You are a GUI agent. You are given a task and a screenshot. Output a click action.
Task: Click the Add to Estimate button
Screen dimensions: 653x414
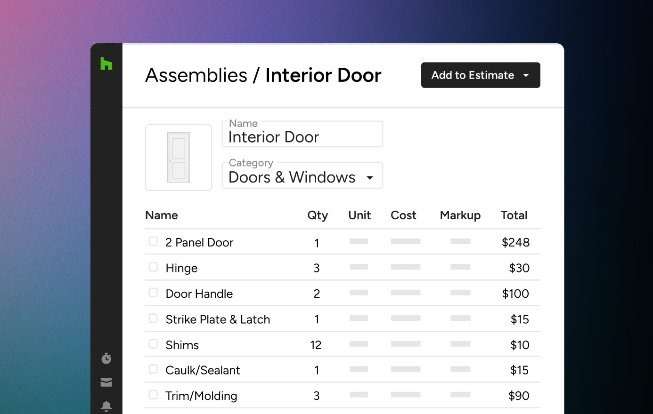(x=473, y=75)
